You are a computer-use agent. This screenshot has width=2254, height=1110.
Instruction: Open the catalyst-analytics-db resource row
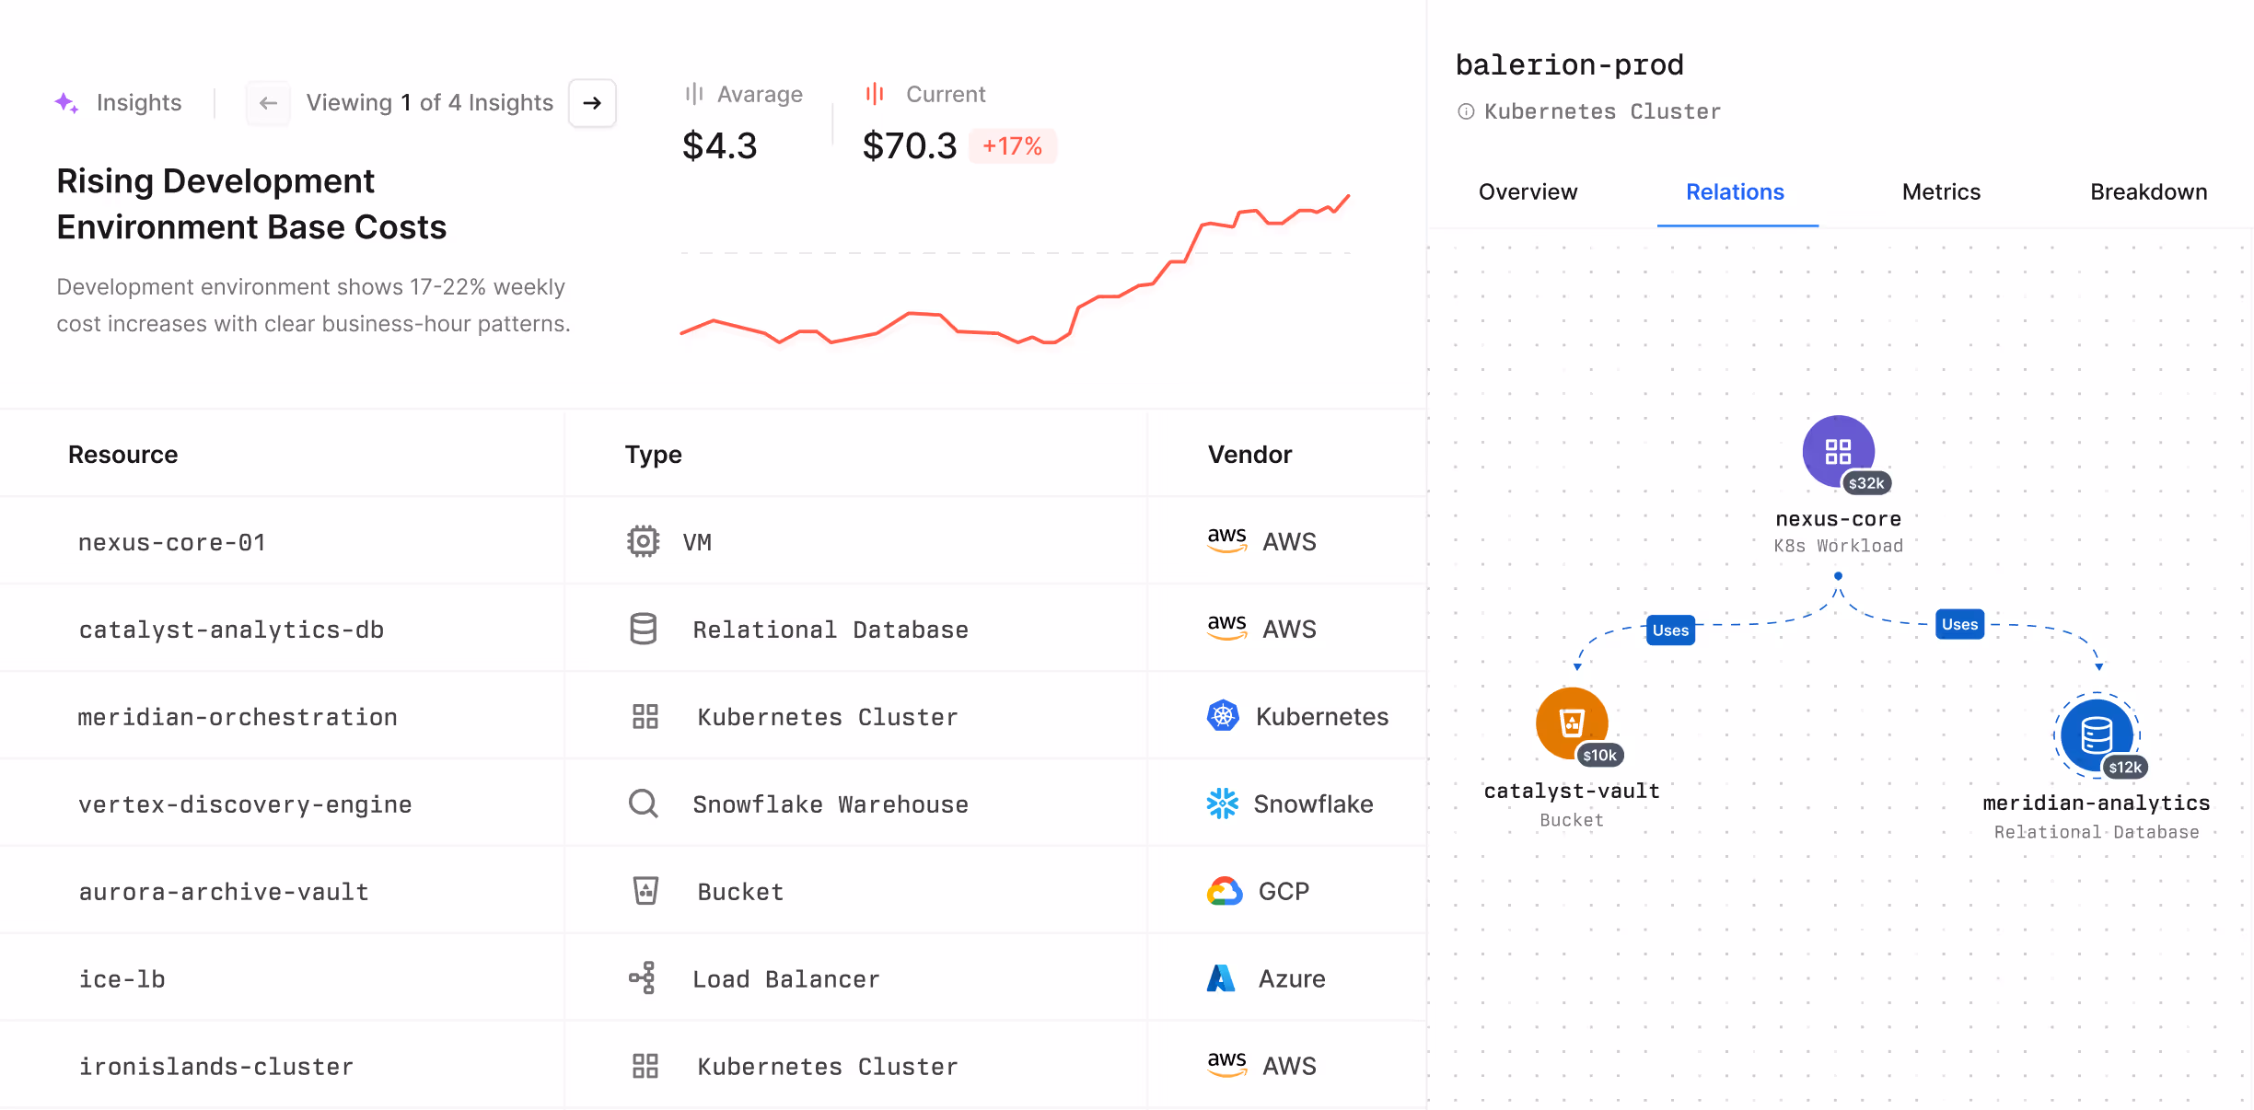[714, 629]
